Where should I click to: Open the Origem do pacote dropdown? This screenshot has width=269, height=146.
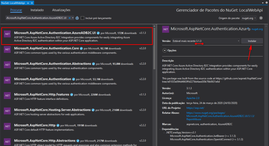point(248,18)
